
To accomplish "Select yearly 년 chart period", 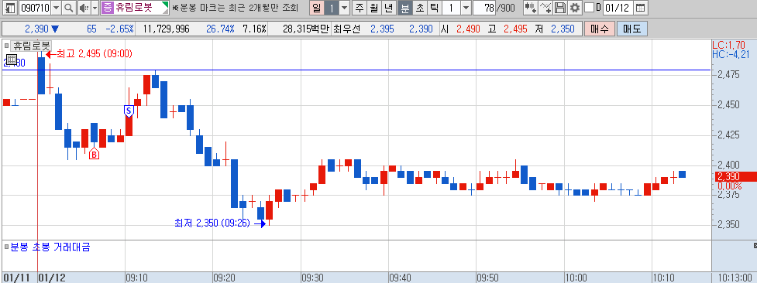I will (x=389, y=7).
